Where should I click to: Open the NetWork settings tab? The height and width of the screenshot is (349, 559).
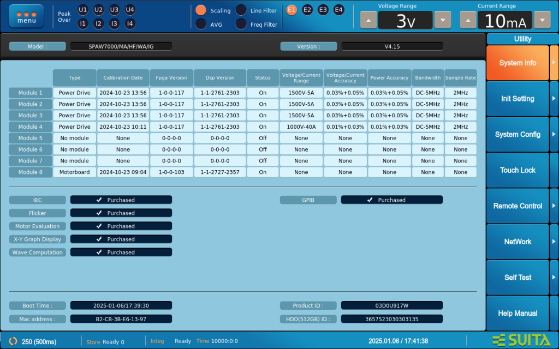coord(518,242)
